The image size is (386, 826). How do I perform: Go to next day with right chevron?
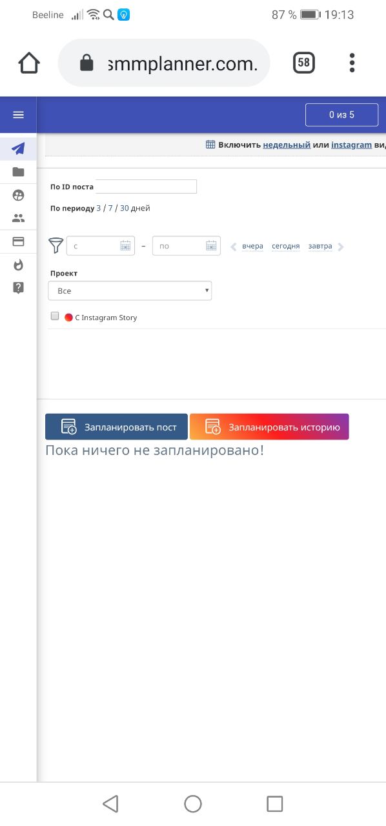[x=341, y=247]
